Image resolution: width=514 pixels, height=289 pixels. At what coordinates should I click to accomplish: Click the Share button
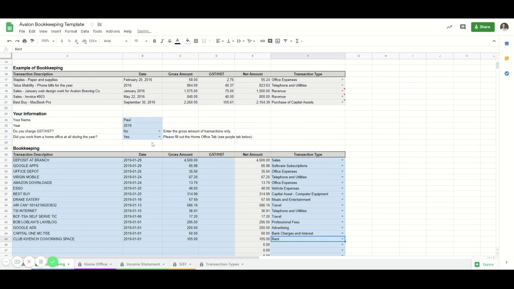coord(483,27)
